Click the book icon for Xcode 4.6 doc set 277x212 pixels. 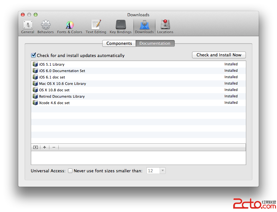click(35, 102)
